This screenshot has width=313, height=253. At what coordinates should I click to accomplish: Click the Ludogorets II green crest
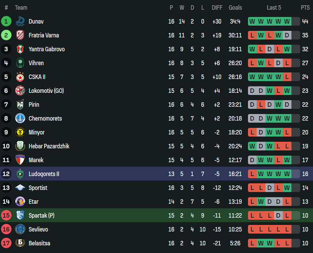click(20, 174)
